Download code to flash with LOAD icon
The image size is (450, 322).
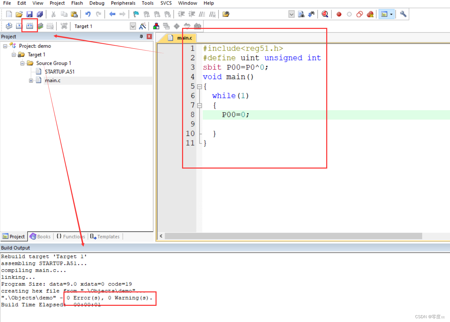pyautogui.click(x=64, y=26)
